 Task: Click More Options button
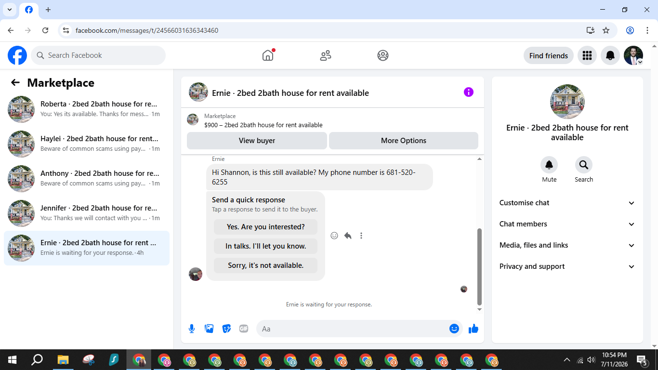(404, 141)
